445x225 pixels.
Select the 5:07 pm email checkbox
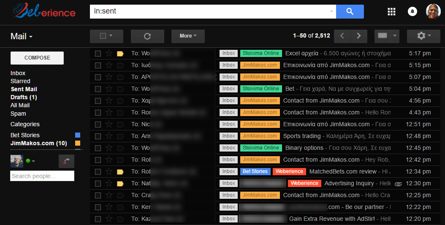pyautogui.click(x=98, y=77)
